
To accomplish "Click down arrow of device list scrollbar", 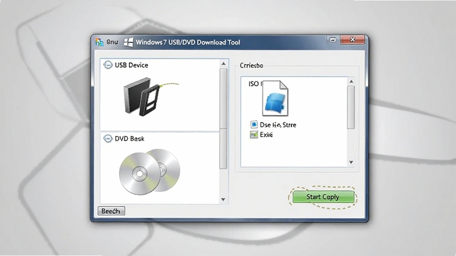I will point(223,200).
